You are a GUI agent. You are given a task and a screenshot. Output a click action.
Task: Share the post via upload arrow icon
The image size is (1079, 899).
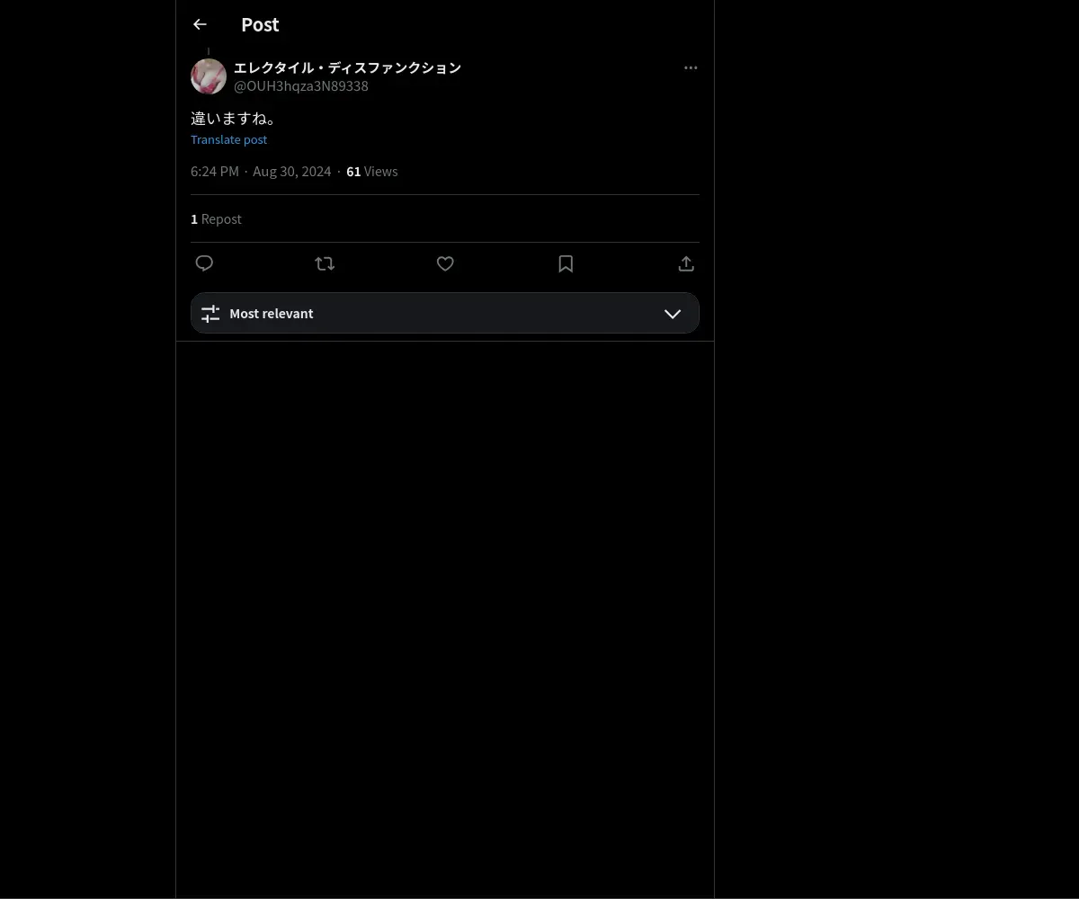click(686, 263)
